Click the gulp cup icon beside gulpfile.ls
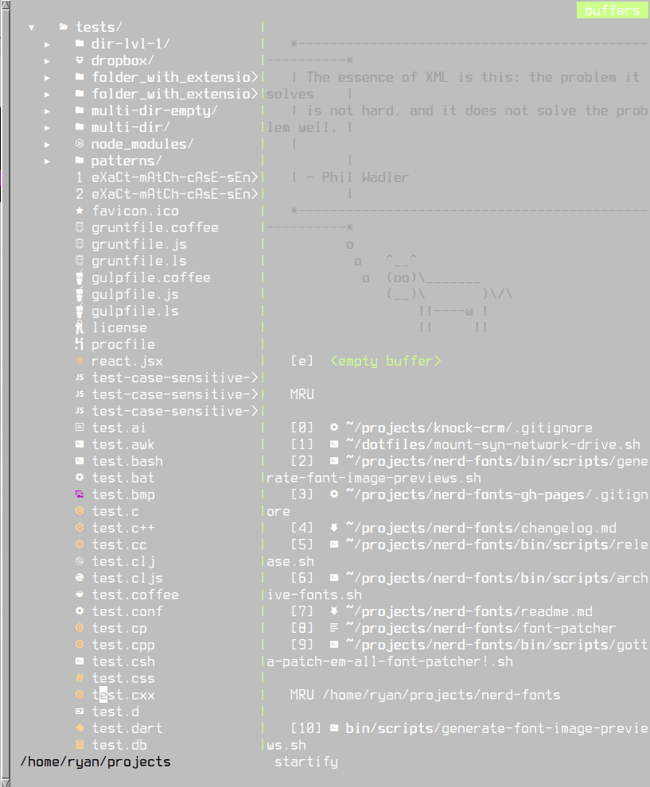The height and width of the screenshot is (787, 650). [80, 311]
